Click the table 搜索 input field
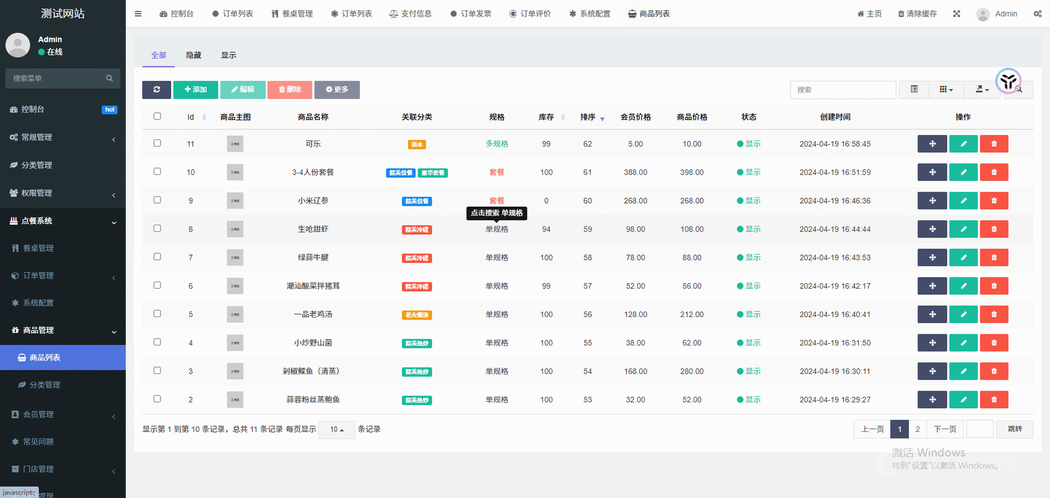The image size is (1050, 498). (x=842, y=90)
